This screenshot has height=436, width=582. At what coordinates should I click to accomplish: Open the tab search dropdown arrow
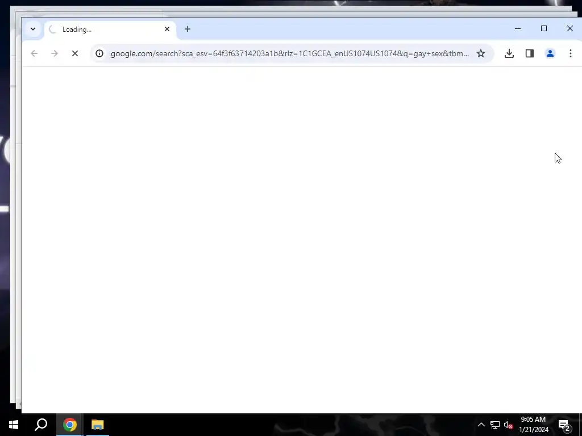click(33, 29)
